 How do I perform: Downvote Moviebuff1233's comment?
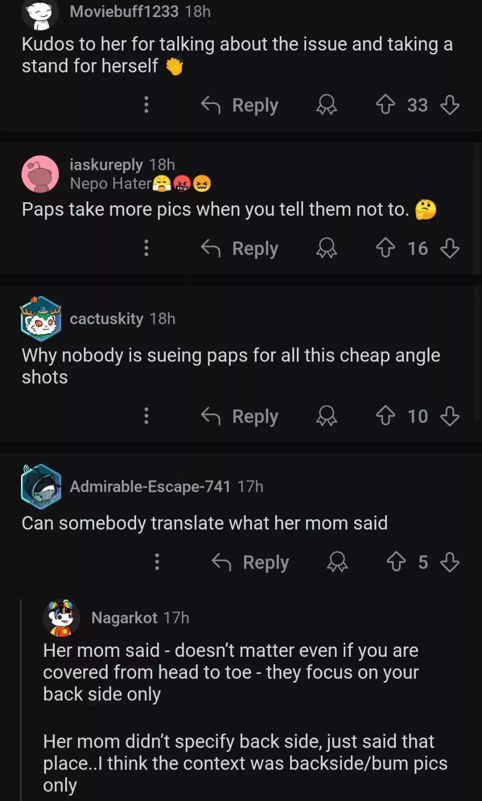449,105
